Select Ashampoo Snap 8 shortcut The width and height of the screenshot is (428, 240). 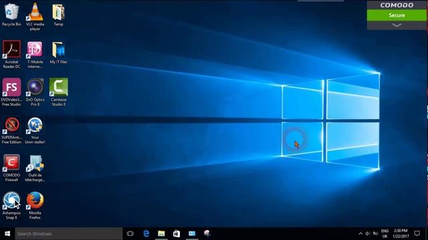pos(11,205)
